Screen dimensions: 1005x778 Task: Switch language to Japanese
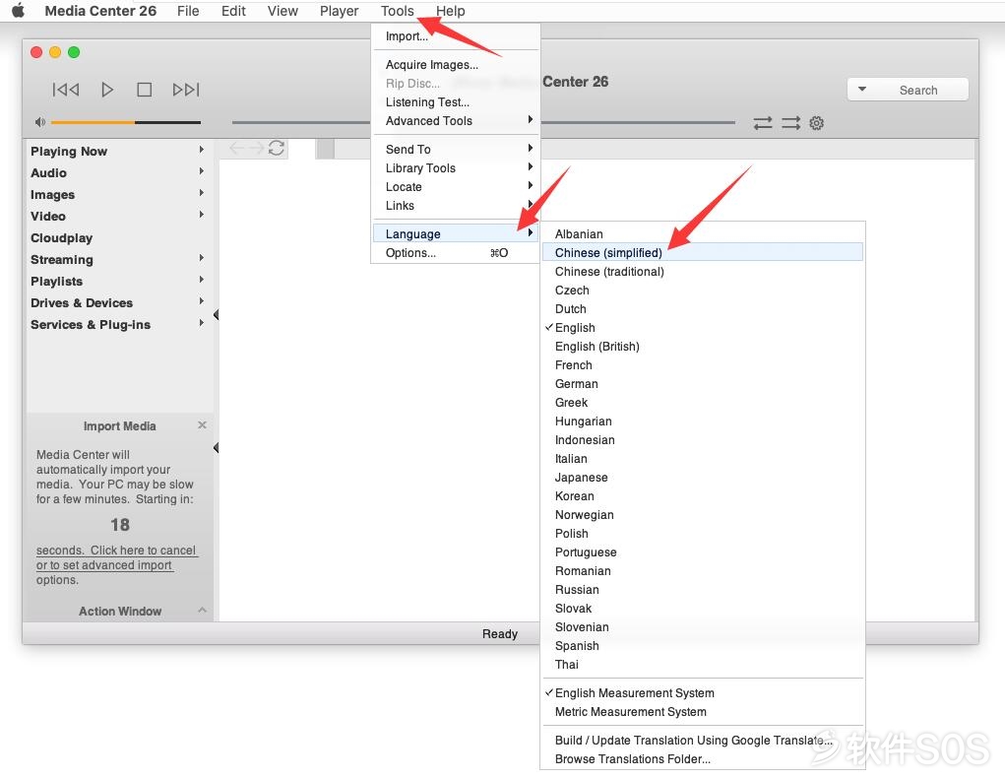pos(703,478)
